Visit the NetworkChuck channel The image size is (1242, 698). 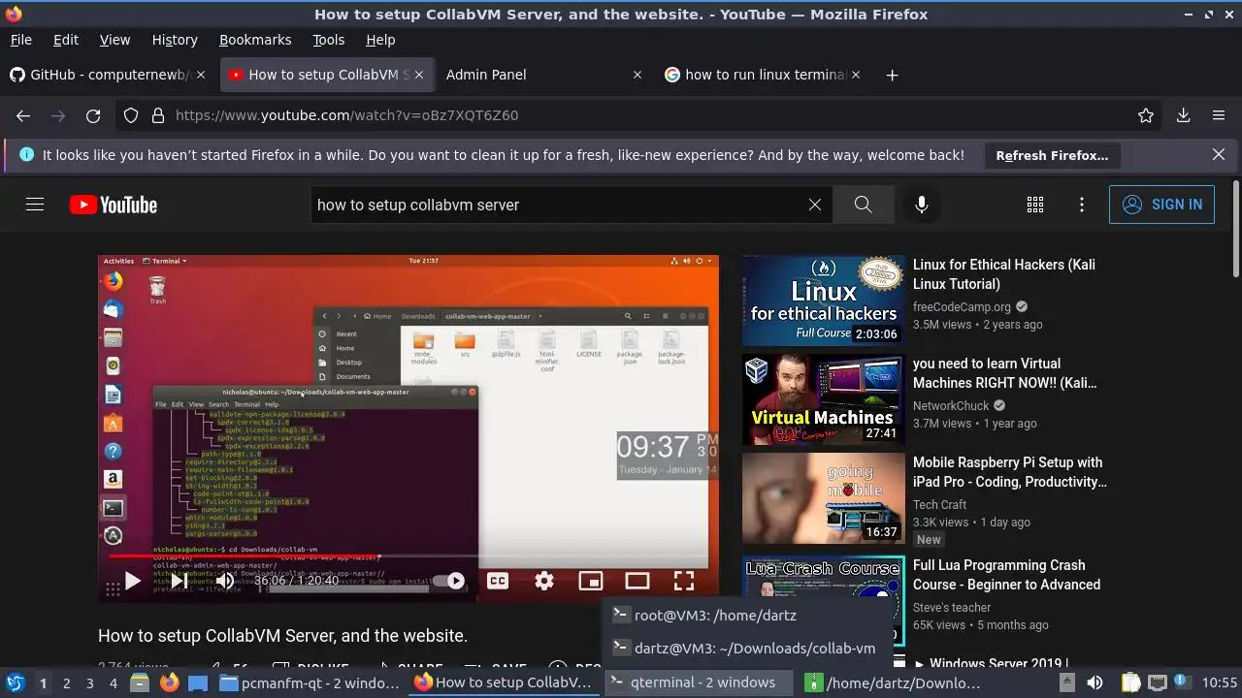coord(951,405)
